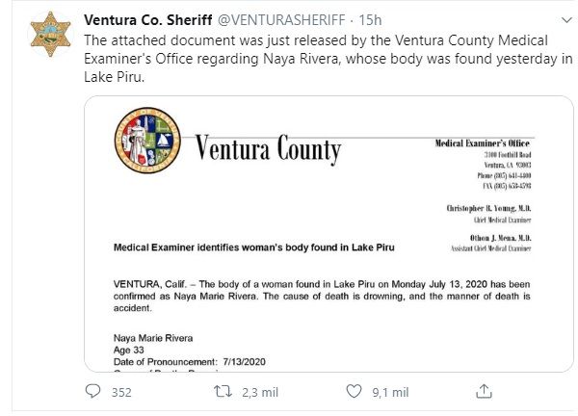Screen dimensions: 578x416
Task: Click headline about body found in Lake Piru
Action: pyautogui.click(x=254, y=247)
